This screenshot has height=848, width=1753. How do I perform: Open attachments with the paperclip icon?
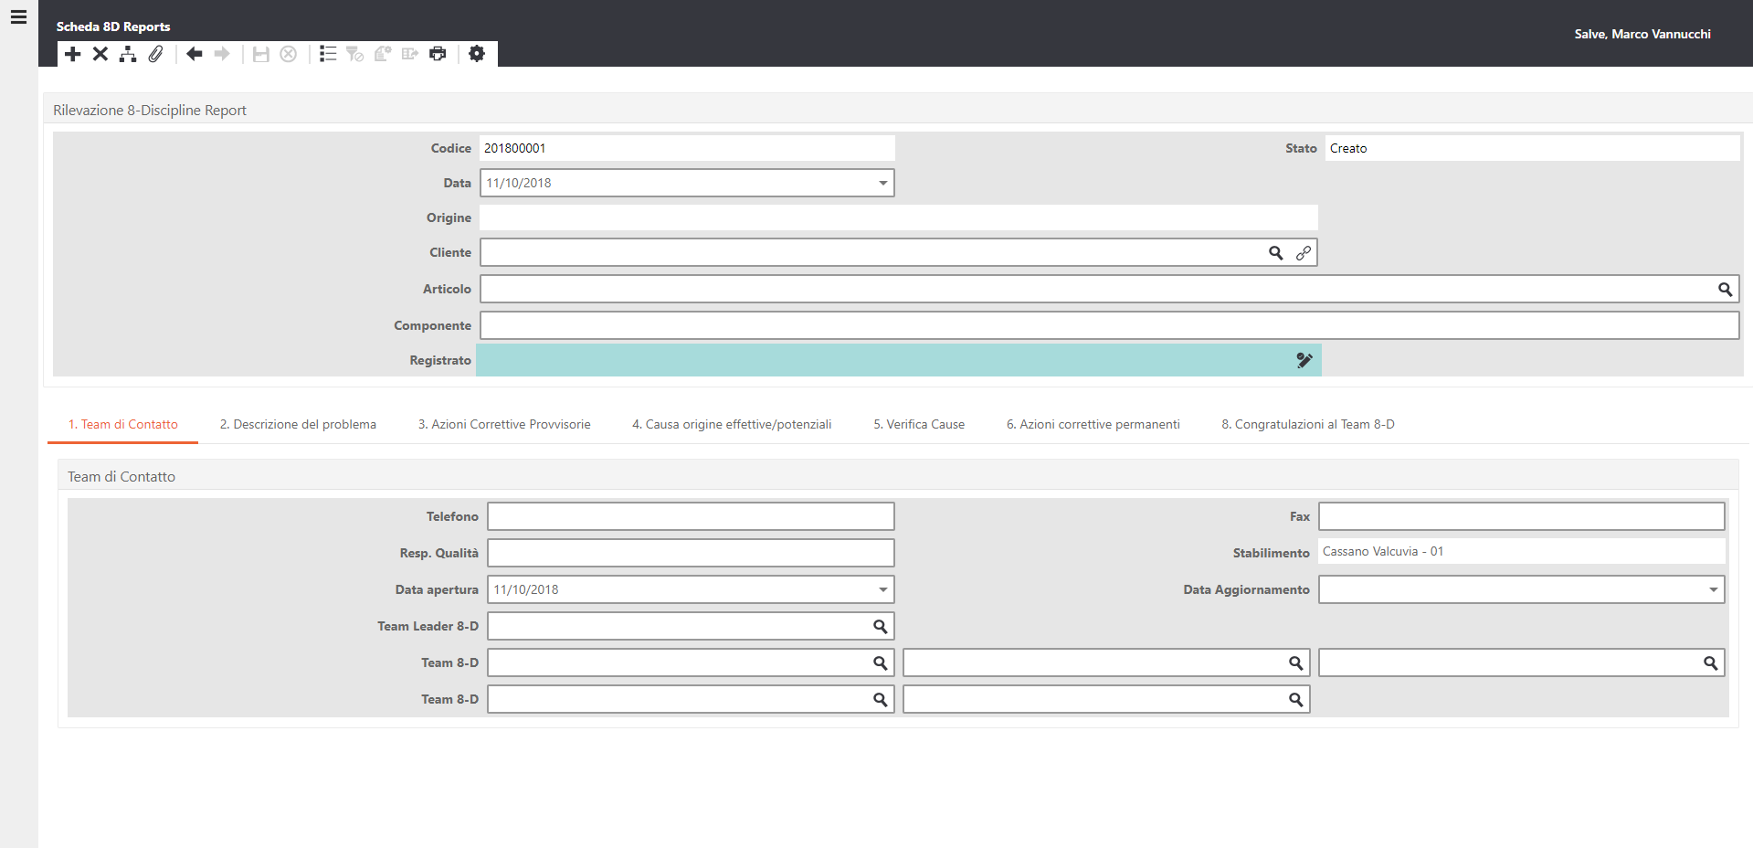(156, 54)
